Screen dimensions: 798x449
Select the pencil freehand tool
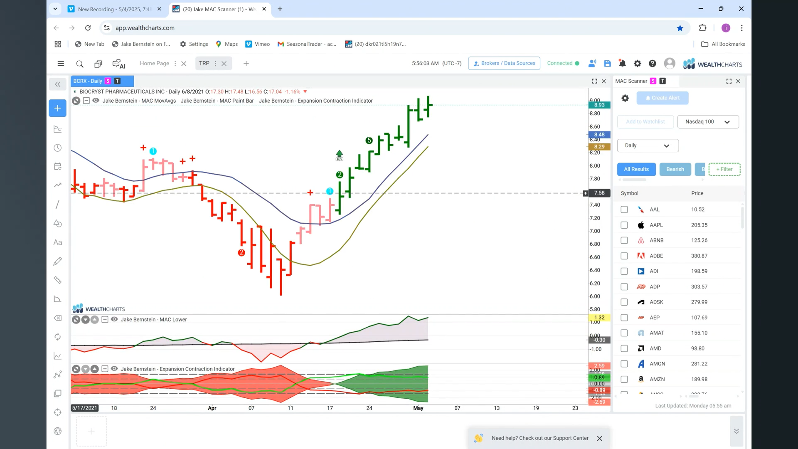click(58, 261)
